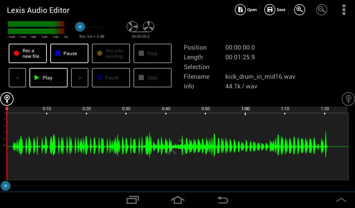
Task: Click the 0:30 mark on the timeline ruler
Action: tap(126, 109)
